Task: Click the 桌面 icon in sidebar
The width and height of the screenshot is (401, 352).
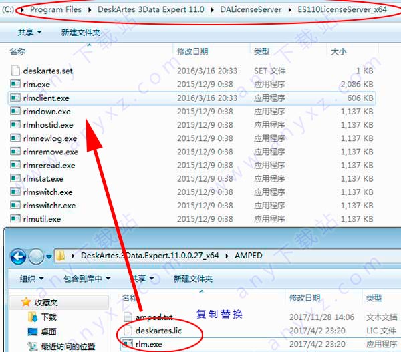Action: 33,331
